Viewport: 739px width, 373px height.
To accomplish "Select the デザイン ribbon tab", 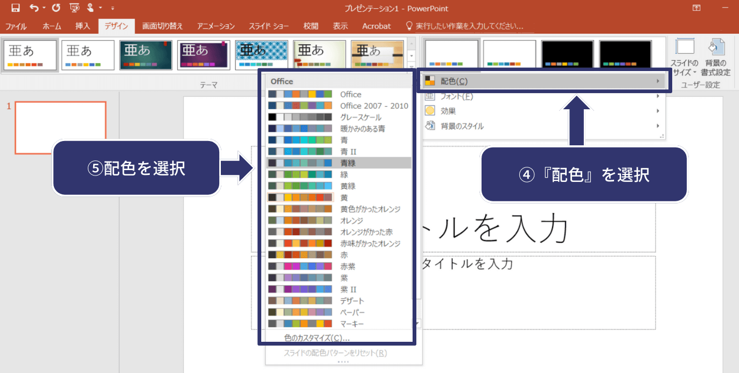I will (x=116, y=26).
